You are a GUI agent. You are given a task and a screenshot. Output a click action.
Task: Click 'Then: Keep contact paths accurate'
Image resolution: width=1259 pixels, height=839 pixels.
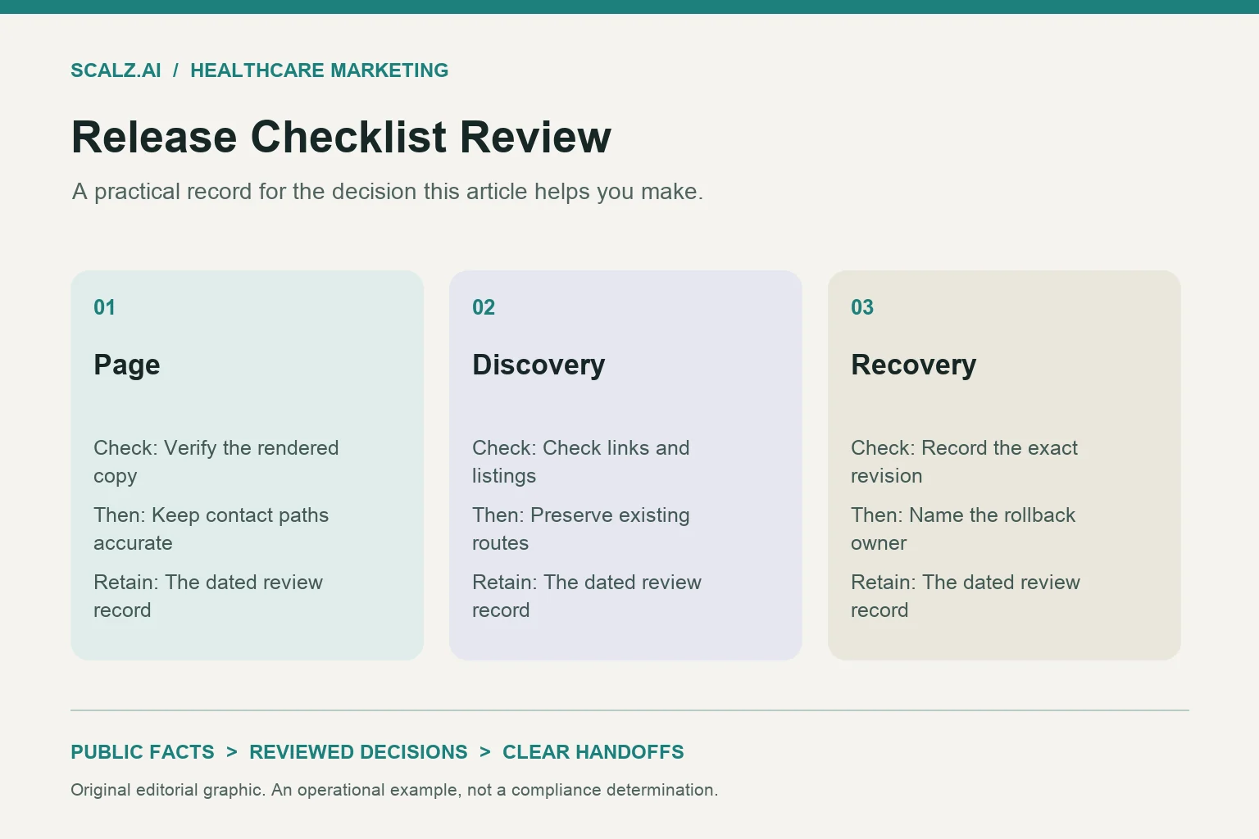211,529
